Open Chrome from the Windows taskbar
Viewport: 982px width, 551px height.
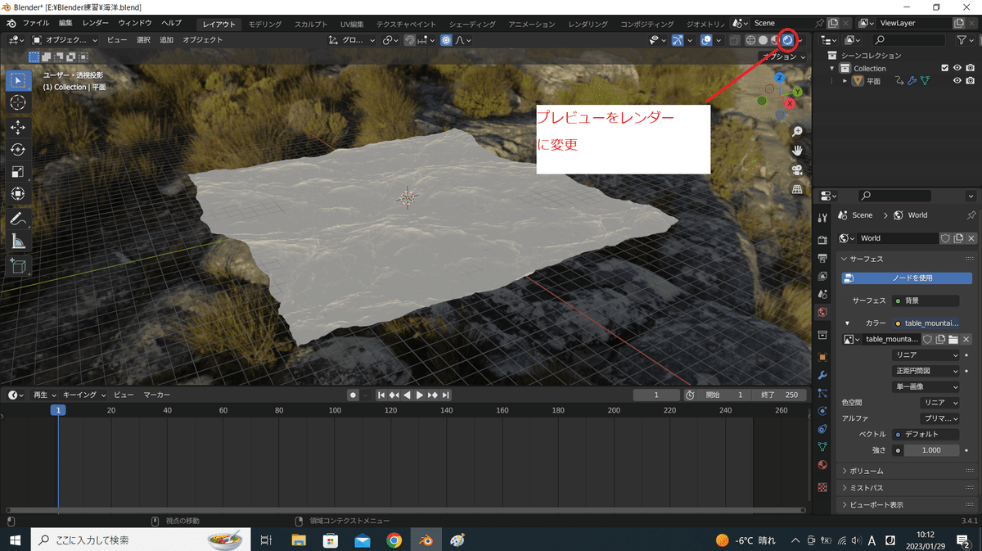pyautogui.click(x=394, y=540)
